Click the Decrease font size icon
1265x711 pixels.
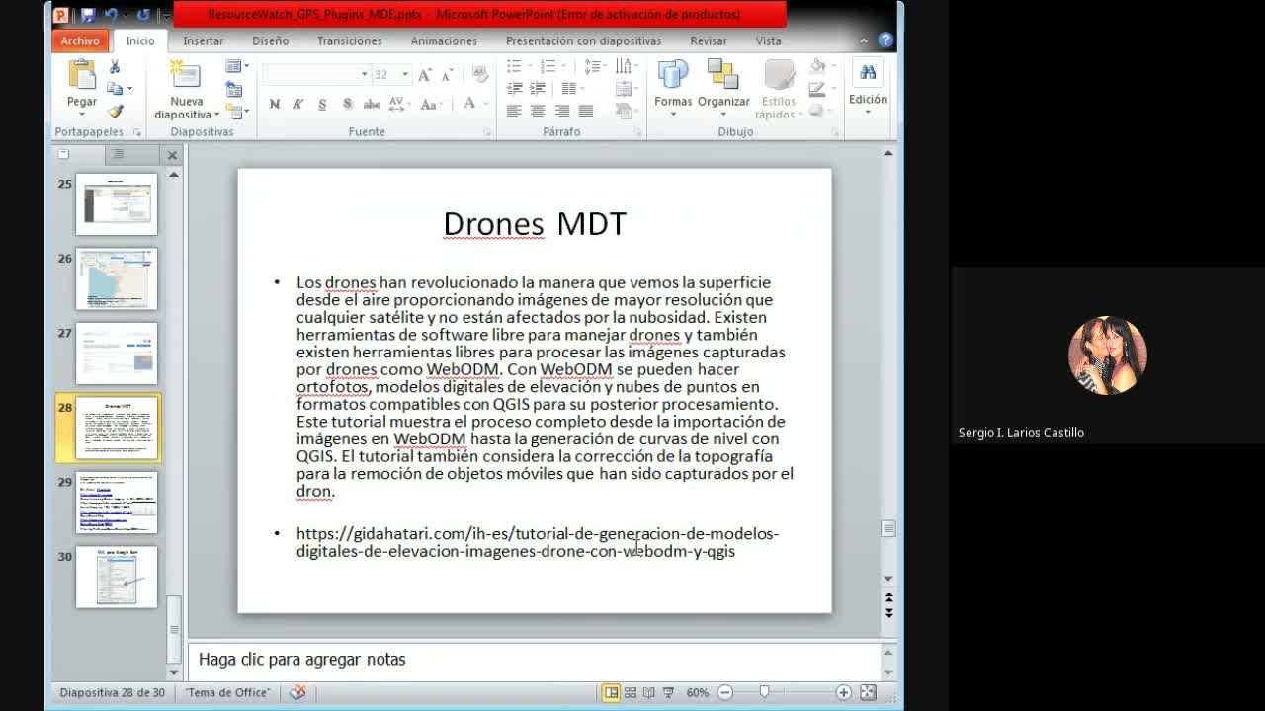click(x=446, y=75)
